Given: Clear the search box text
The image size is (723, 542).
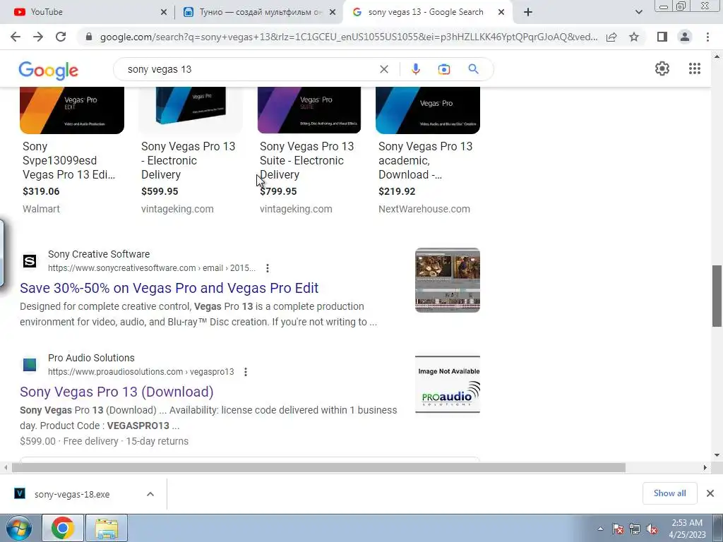Looking at the screenshot, I should 383,69.
